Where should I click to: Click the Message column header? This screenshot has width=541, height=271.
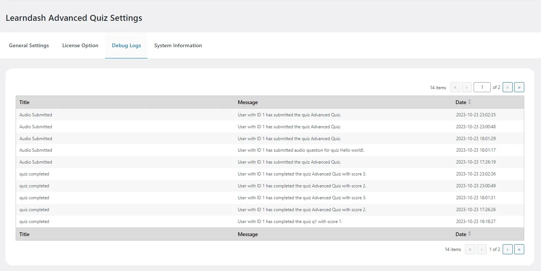pyautogui.click(x=248, y=102)
